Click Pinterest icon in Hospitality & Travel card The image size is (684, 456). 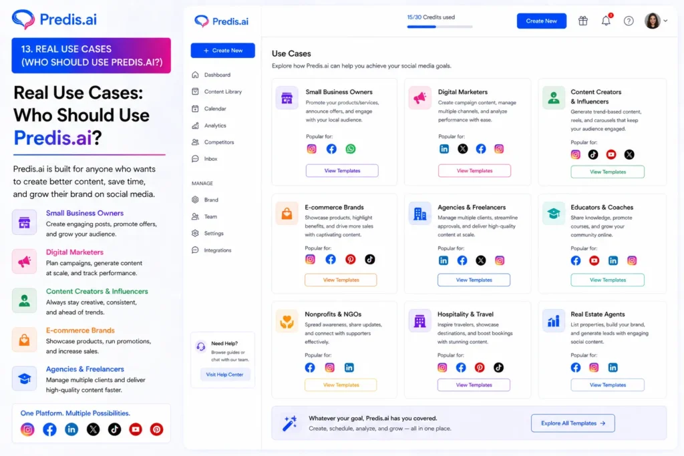pyautogui.click(x=480, y=367)
